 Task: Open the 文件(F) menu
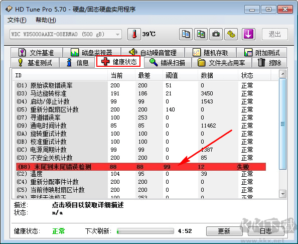(x=17, y=20)
